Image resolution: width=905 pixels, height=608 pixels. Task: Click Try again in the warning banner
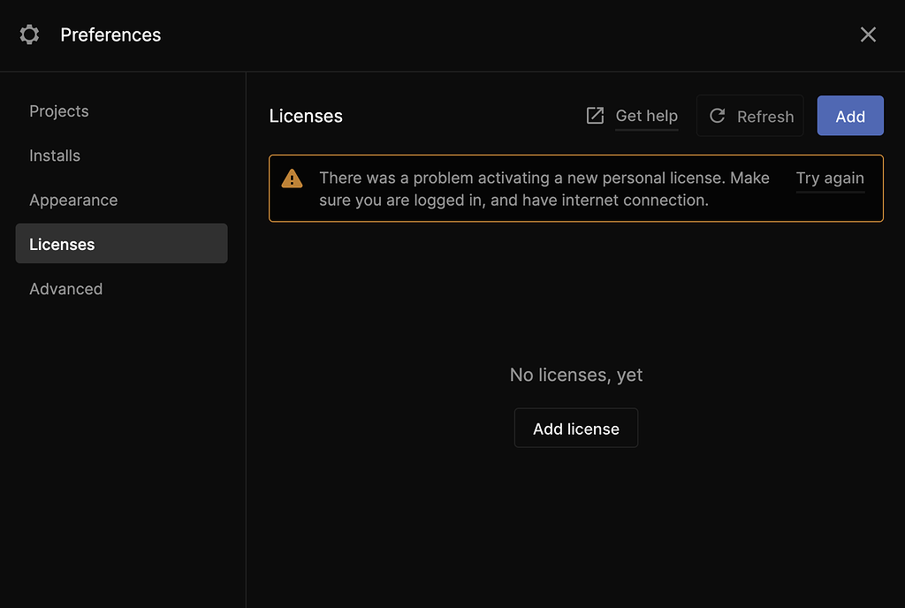pyautogui.click(x=830, y=178)
